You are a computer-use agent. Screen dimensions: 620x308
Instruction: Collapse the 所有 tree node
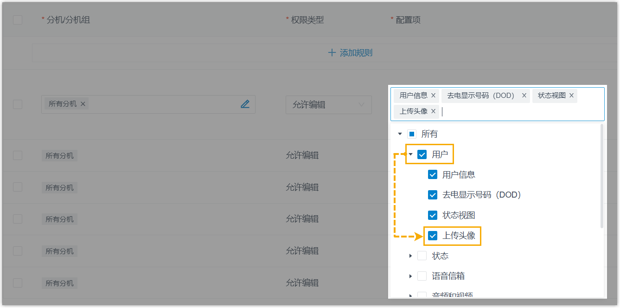click(400, 134)
